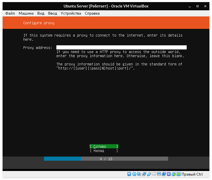Click the 4 / 13 installer progress bar
Screen dimensions: 212x180
click(x=106, y=159)
